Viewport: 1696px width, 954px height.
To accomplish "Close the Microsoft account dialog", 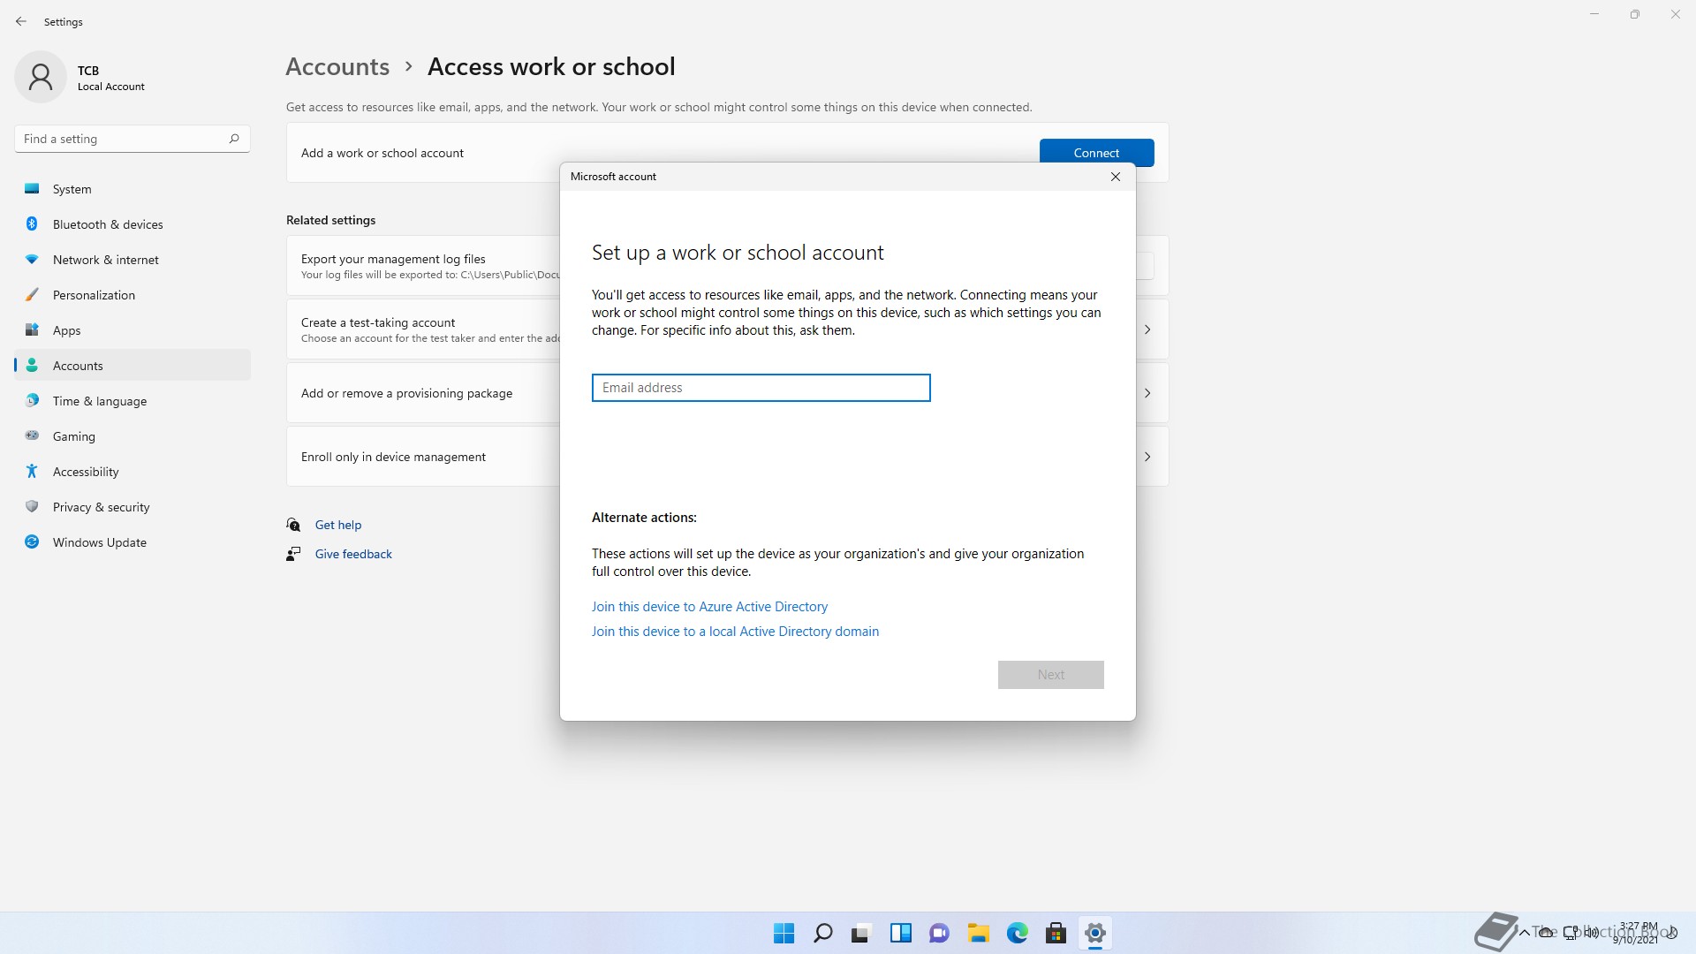I will point(1116,177).
